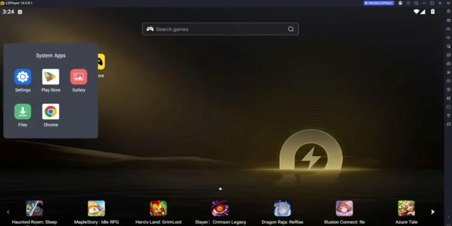This screenshot has width=452, height=226.
Task: Click the back arrow at sidebar bottom
Action: point(449,217)
